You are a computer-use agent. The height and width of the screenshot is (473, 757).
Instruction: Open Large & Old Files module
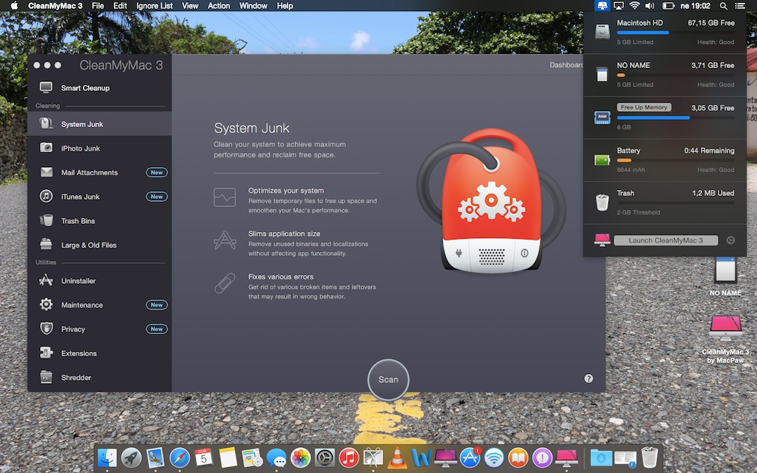tap(99, 245)
